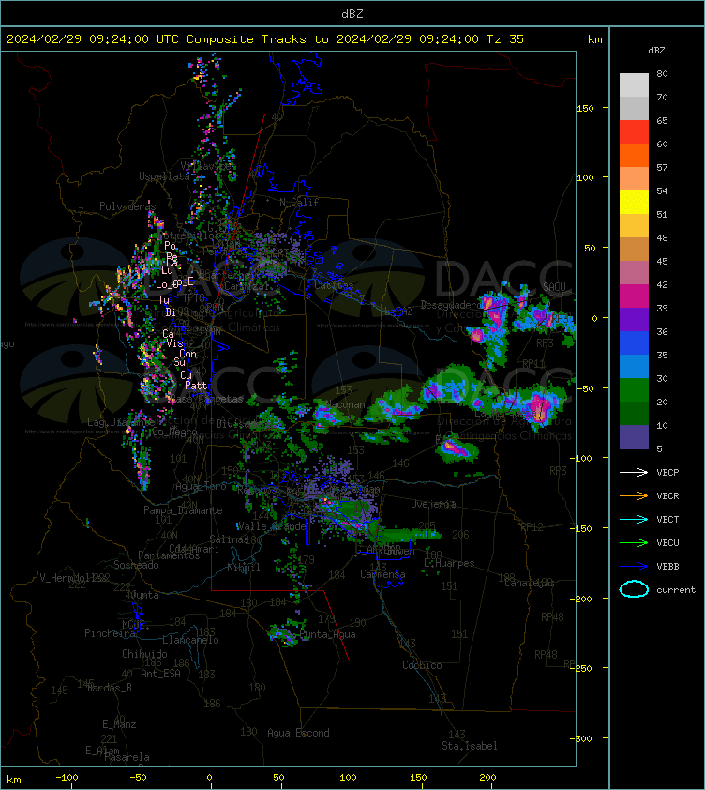Click the magenta 42 dBZ swatch
This screenshot has width=705, height=790.
tap(634, 296)
